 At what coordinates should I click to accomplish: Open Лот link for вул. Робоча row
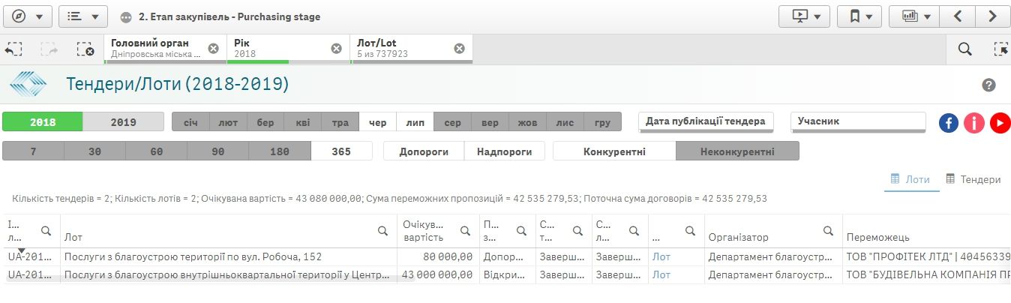[661, 256]
